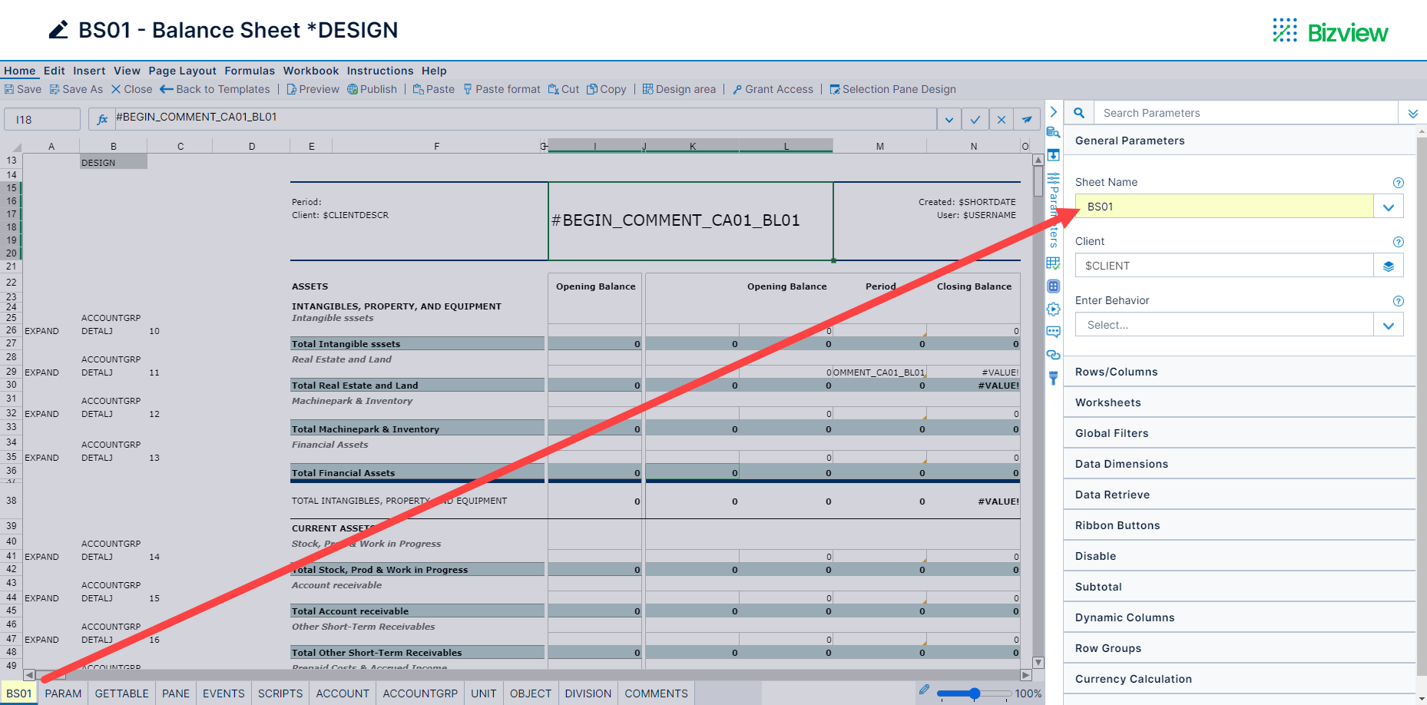This screenshot has height=705, width=1427.
Task: Select the Paste format icon
Action: pyautogui.click(x=467, y=89)
